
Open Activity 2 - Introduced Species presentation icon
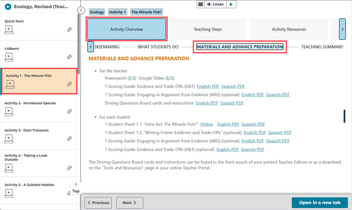click(9, 112)
